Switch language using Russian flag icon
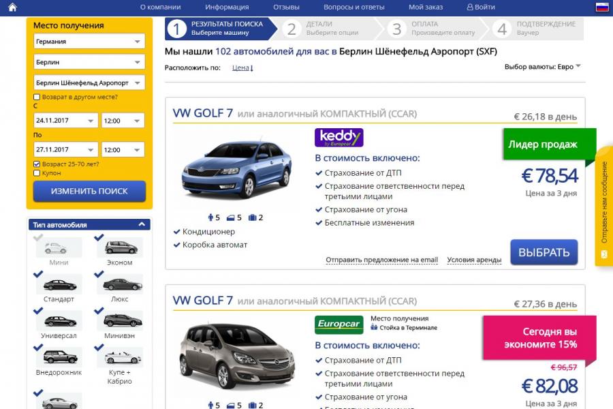Image resolution: width=613 pixels, height=409 pixels. [x=601, y=7]
